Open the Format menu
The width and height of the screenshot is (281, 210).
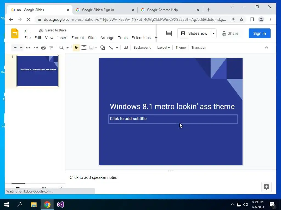click(x=78, y=38)
